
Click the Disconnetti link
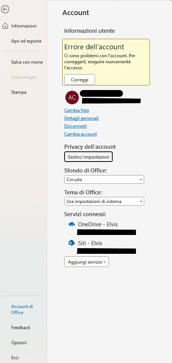pos(75,126)
